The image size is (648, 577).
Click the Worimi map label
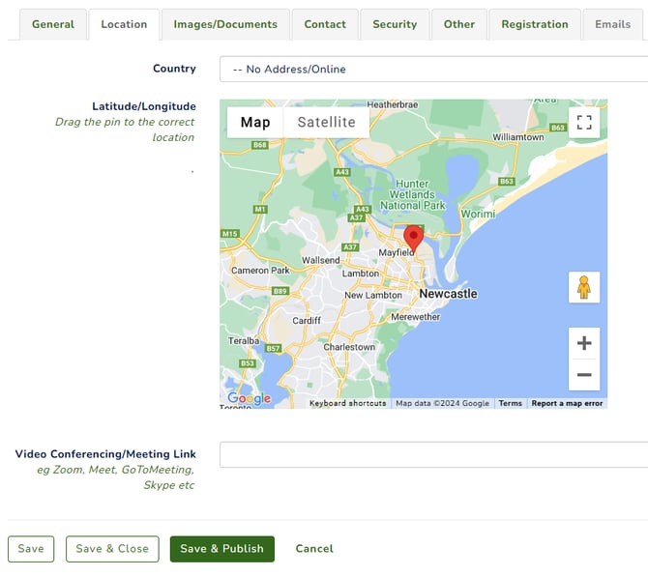point(478,214)
